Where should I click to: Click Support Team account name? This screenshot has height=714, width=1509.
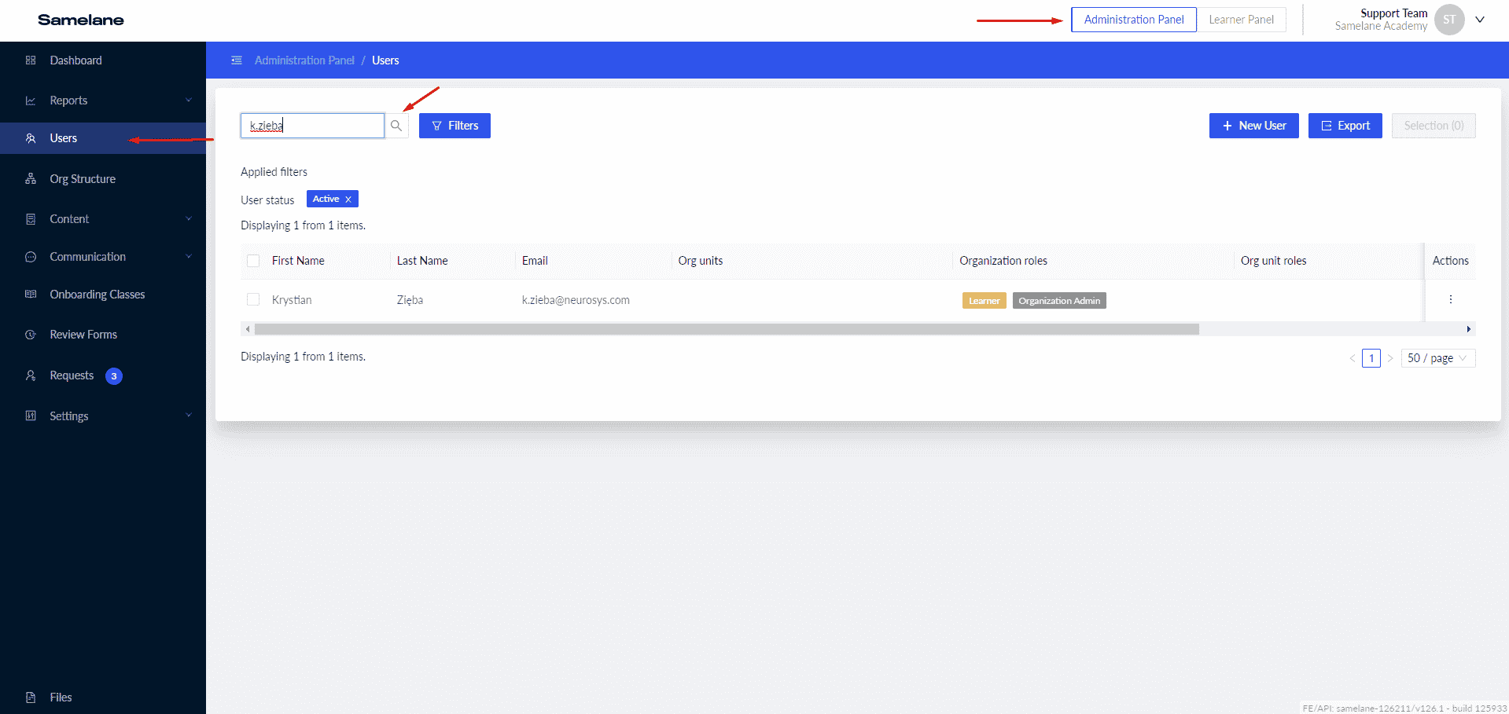[1394, 13]
